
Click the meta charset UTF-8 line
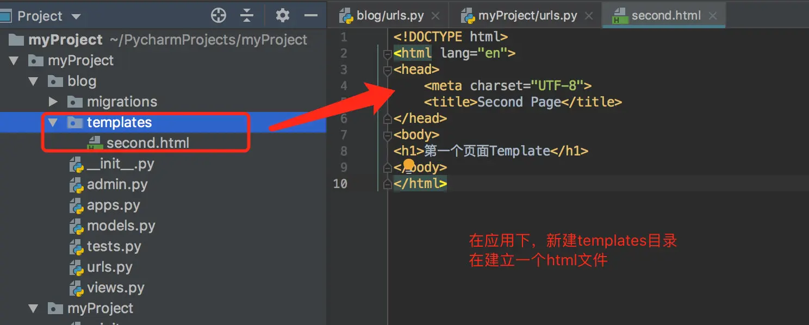click(508, 86)
